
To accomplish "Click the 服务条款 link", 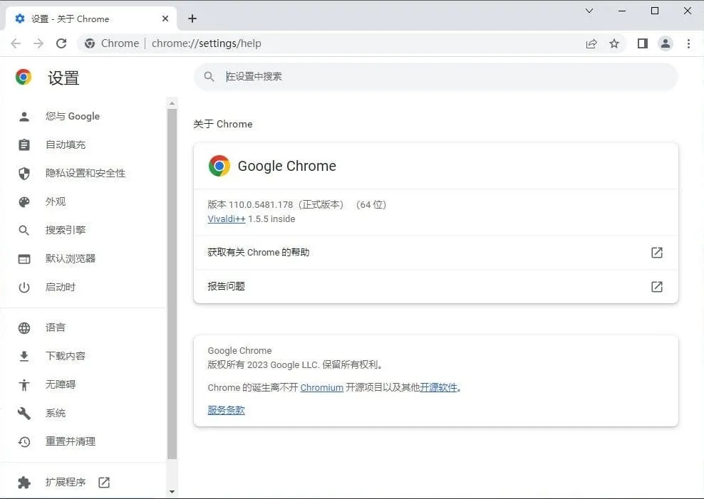I will 226,410.
